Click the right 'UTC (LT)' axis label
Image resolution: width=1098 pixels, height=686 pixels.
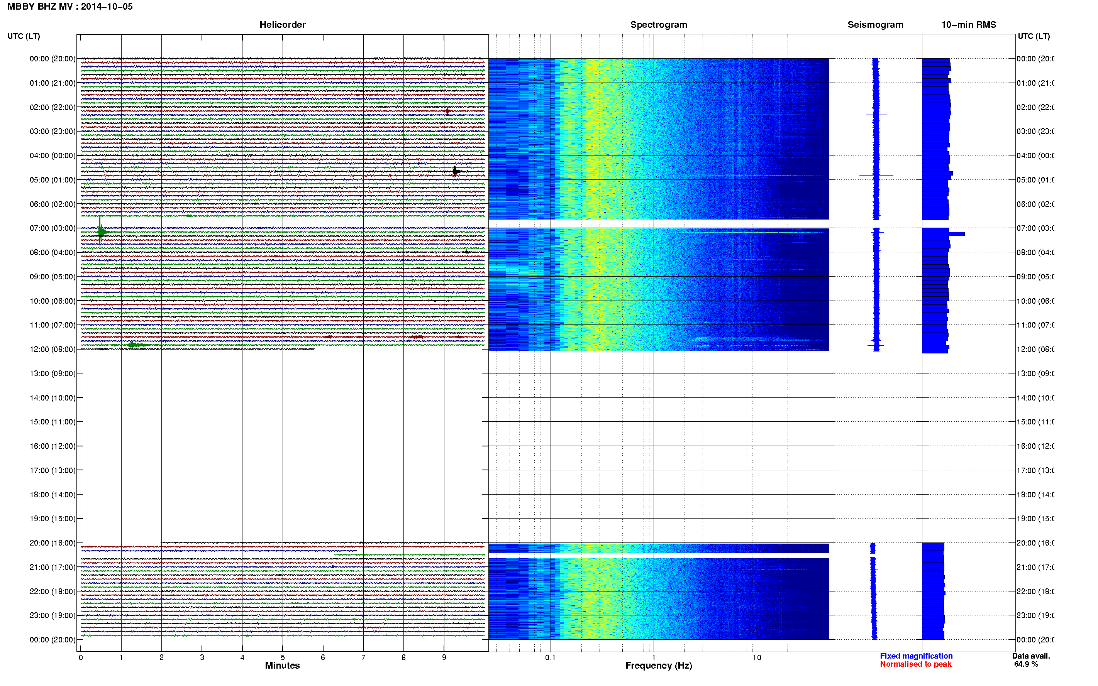(1034, 36)
